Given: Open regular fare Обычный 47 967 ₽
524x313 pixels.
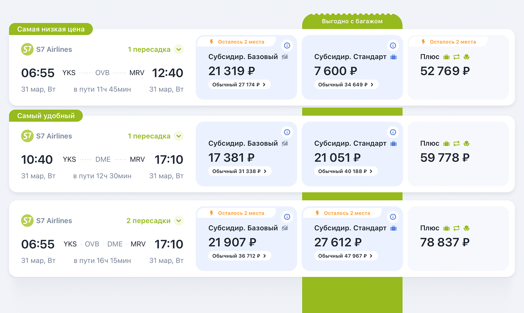Looking at the screenshot, I should coord(345,256).
